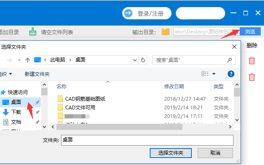The image size is (264, 165).
Task: Click the horizontal scrollbar right arrow
Action: [230, 127]
